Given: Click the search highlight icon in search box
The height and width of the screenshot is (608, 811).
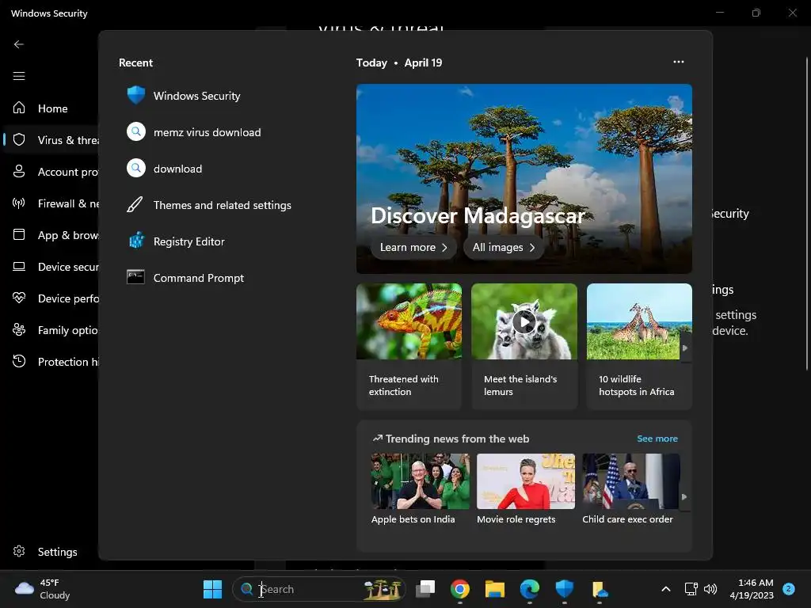Looking at the screenshot, I should 383,589.
